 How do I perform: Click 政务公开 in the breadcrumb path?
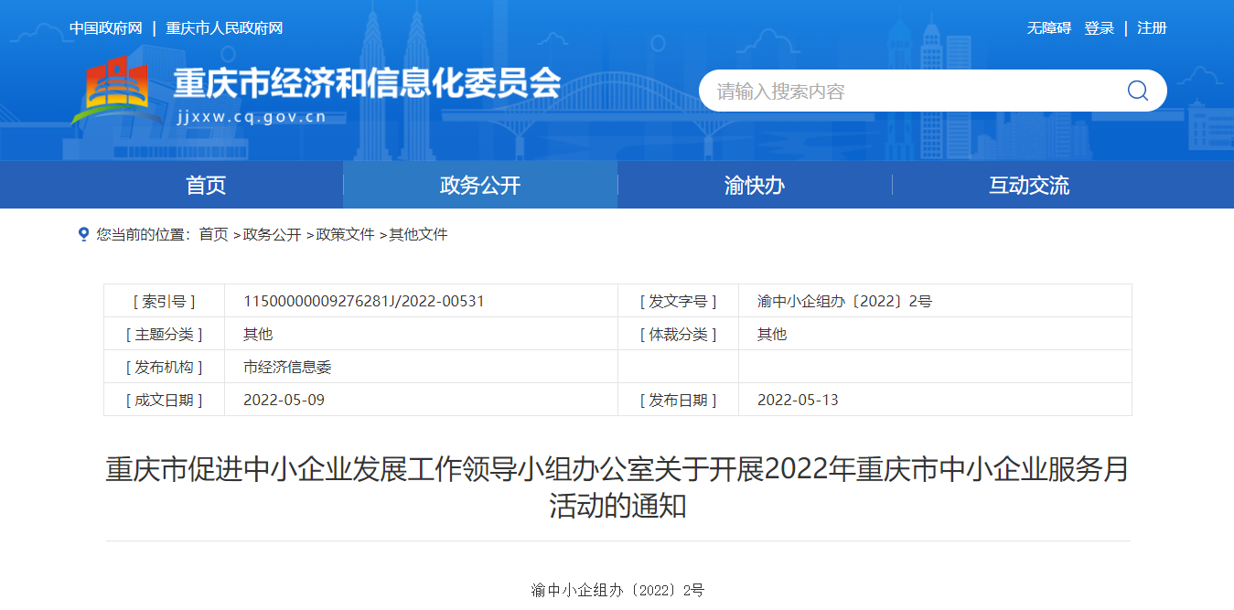click(272, 235)
